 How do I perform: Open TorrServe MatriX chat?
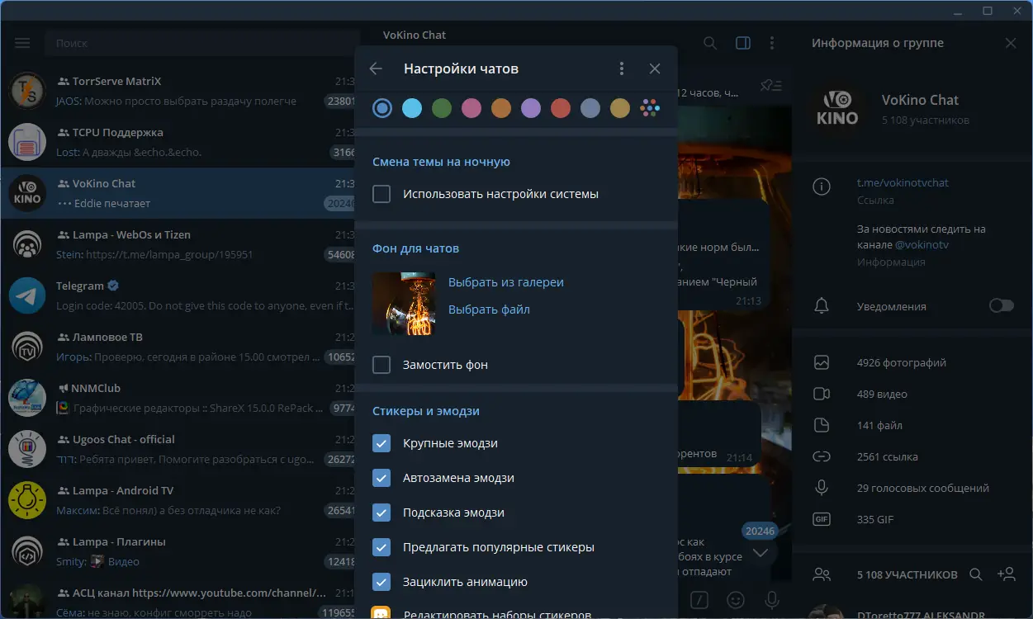179,91
